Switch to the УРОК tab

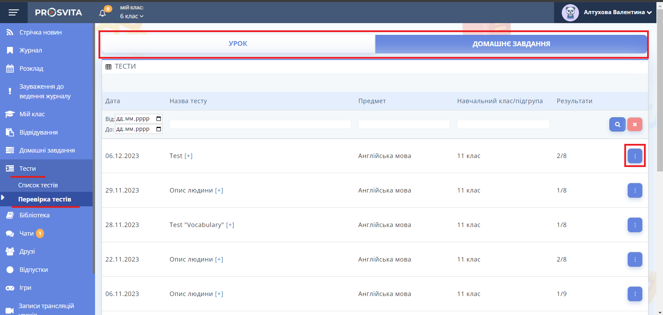point(238,44)
